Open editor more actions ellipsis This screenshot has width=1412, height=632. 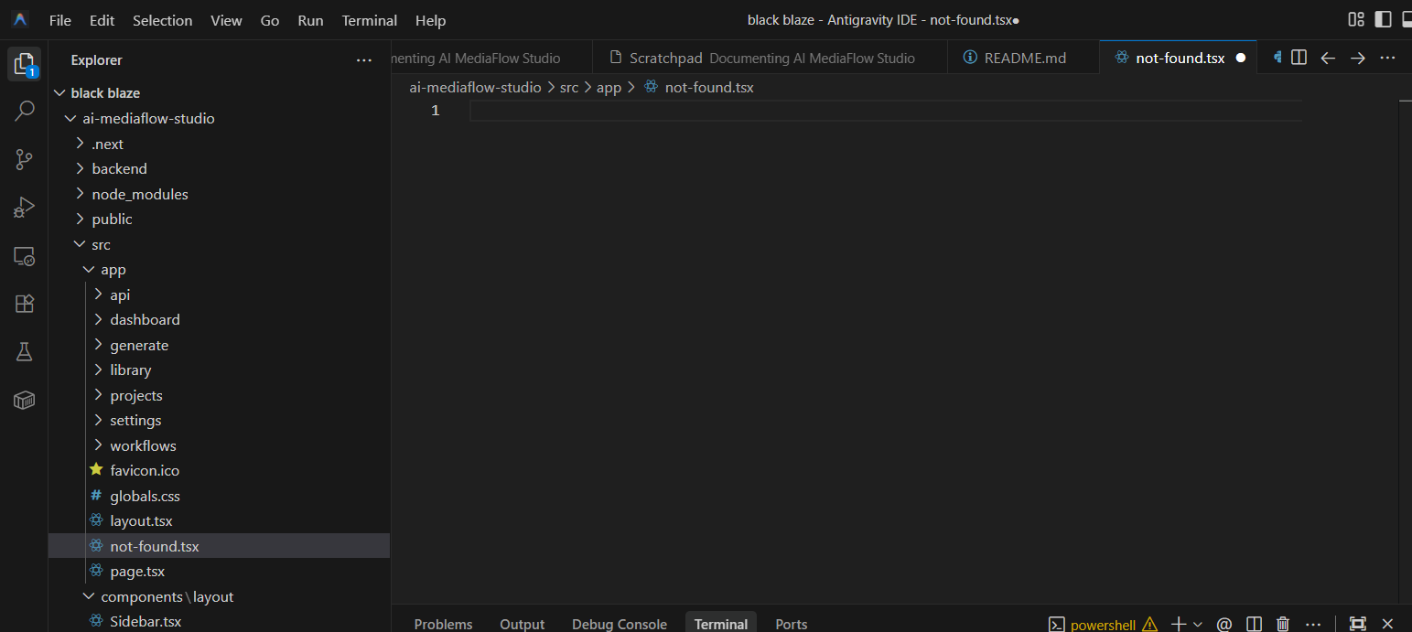click(1387, 58)
